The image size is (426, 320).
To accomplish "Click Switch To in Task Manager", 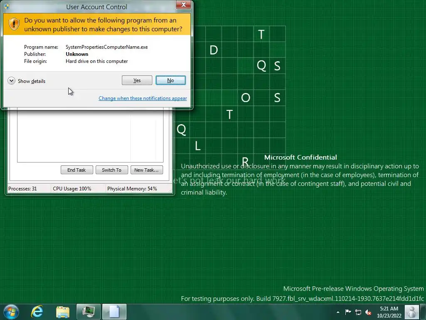I will (111, 170).
